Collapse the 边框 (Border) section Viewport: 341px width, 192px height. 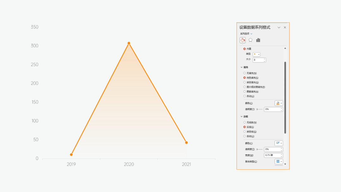click(242, 117)
